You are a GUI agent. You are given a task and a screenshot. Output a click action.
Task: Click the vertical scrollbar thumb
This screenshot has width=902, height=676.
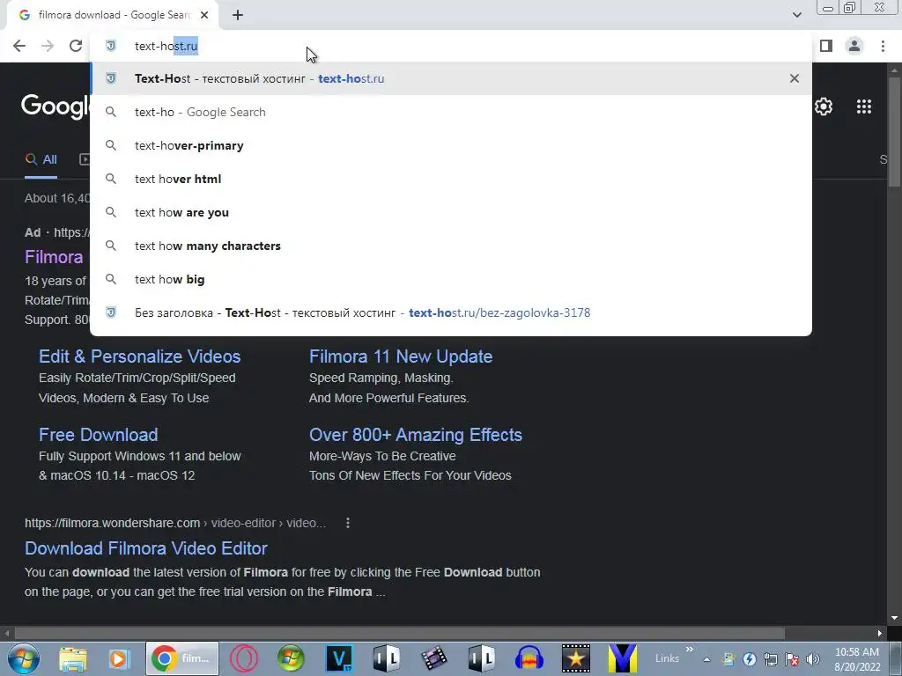(x=894, y=130)
